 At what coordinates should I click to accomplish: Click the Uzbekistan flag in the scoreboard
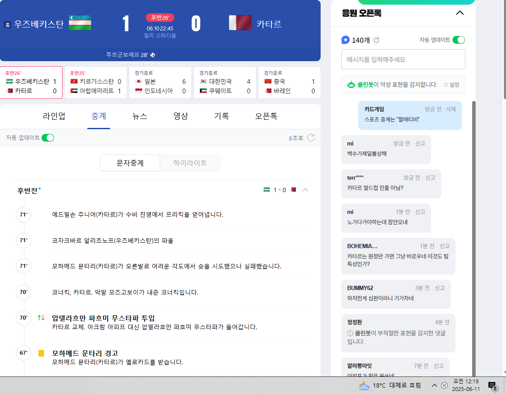pos(80,23)
